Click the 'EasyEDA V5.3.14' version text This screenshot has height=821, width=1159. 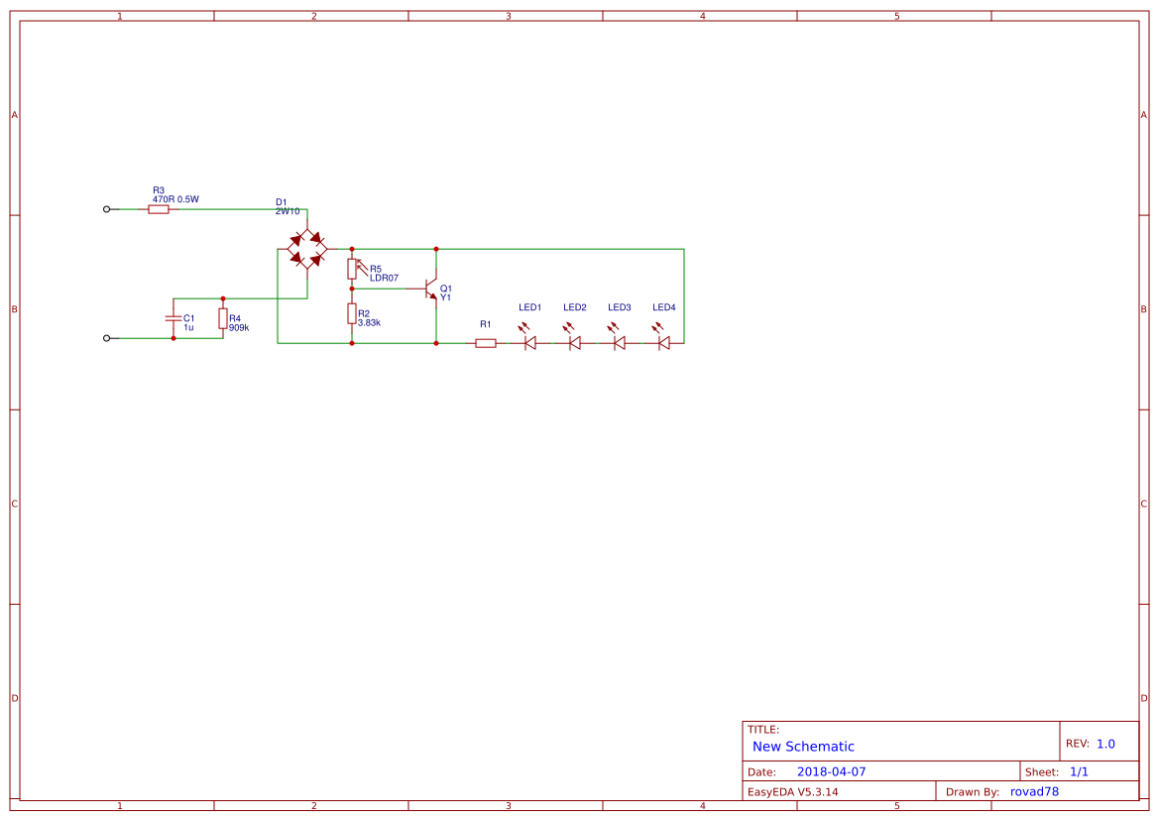point(792,791)
